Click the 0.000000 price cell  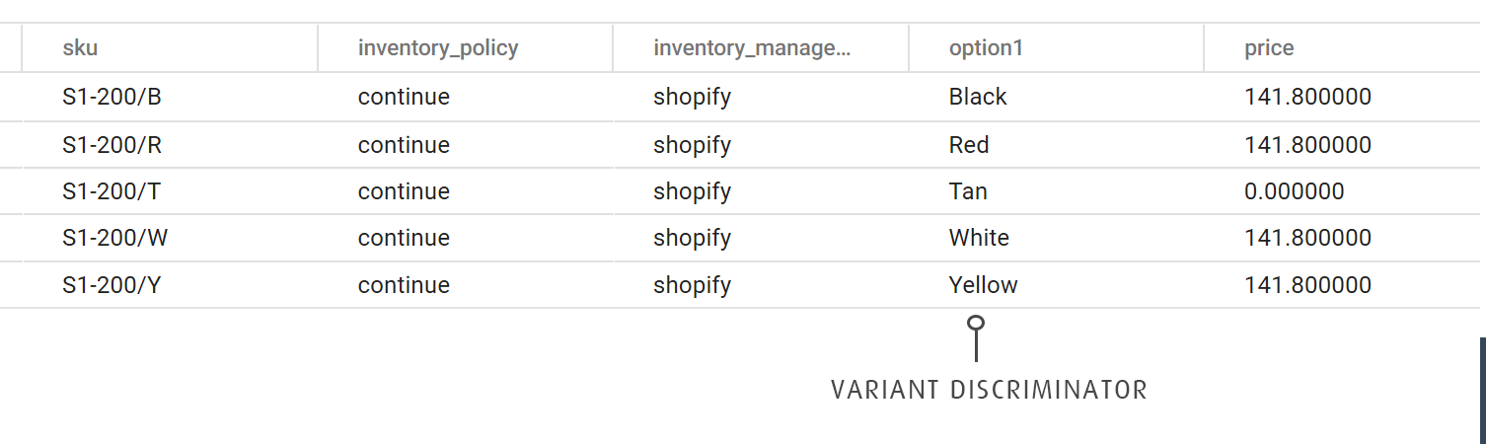tap(1294, 191)
